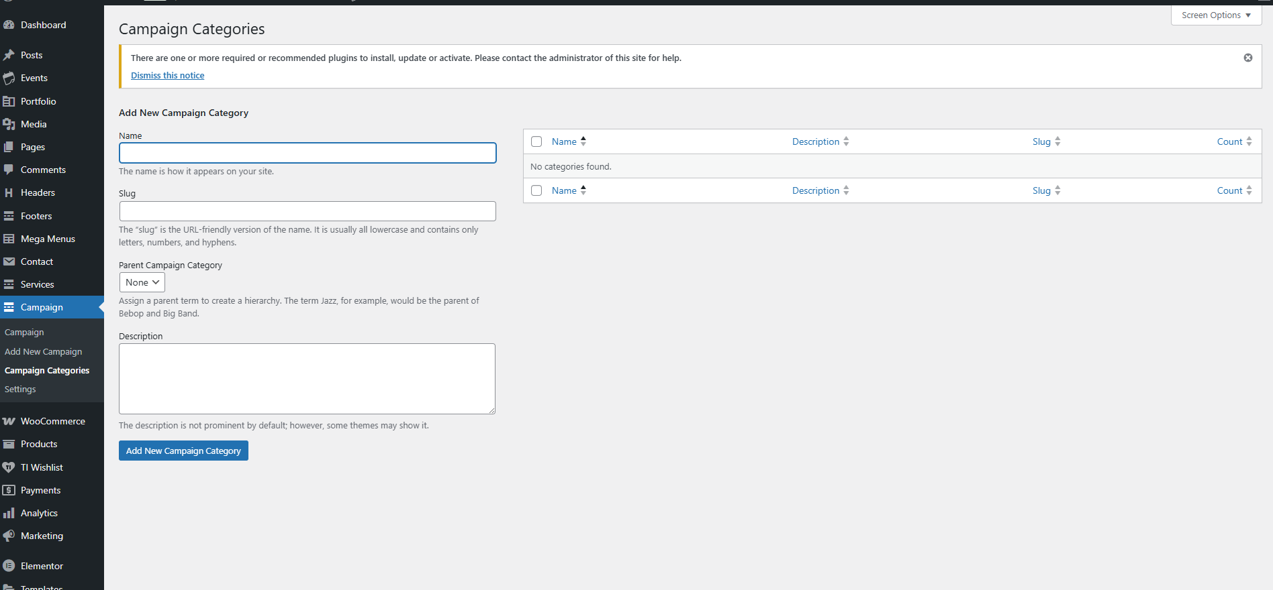Check the select-all checkbox in table header
Screen dimensions: 1273x590
(536, 141)
